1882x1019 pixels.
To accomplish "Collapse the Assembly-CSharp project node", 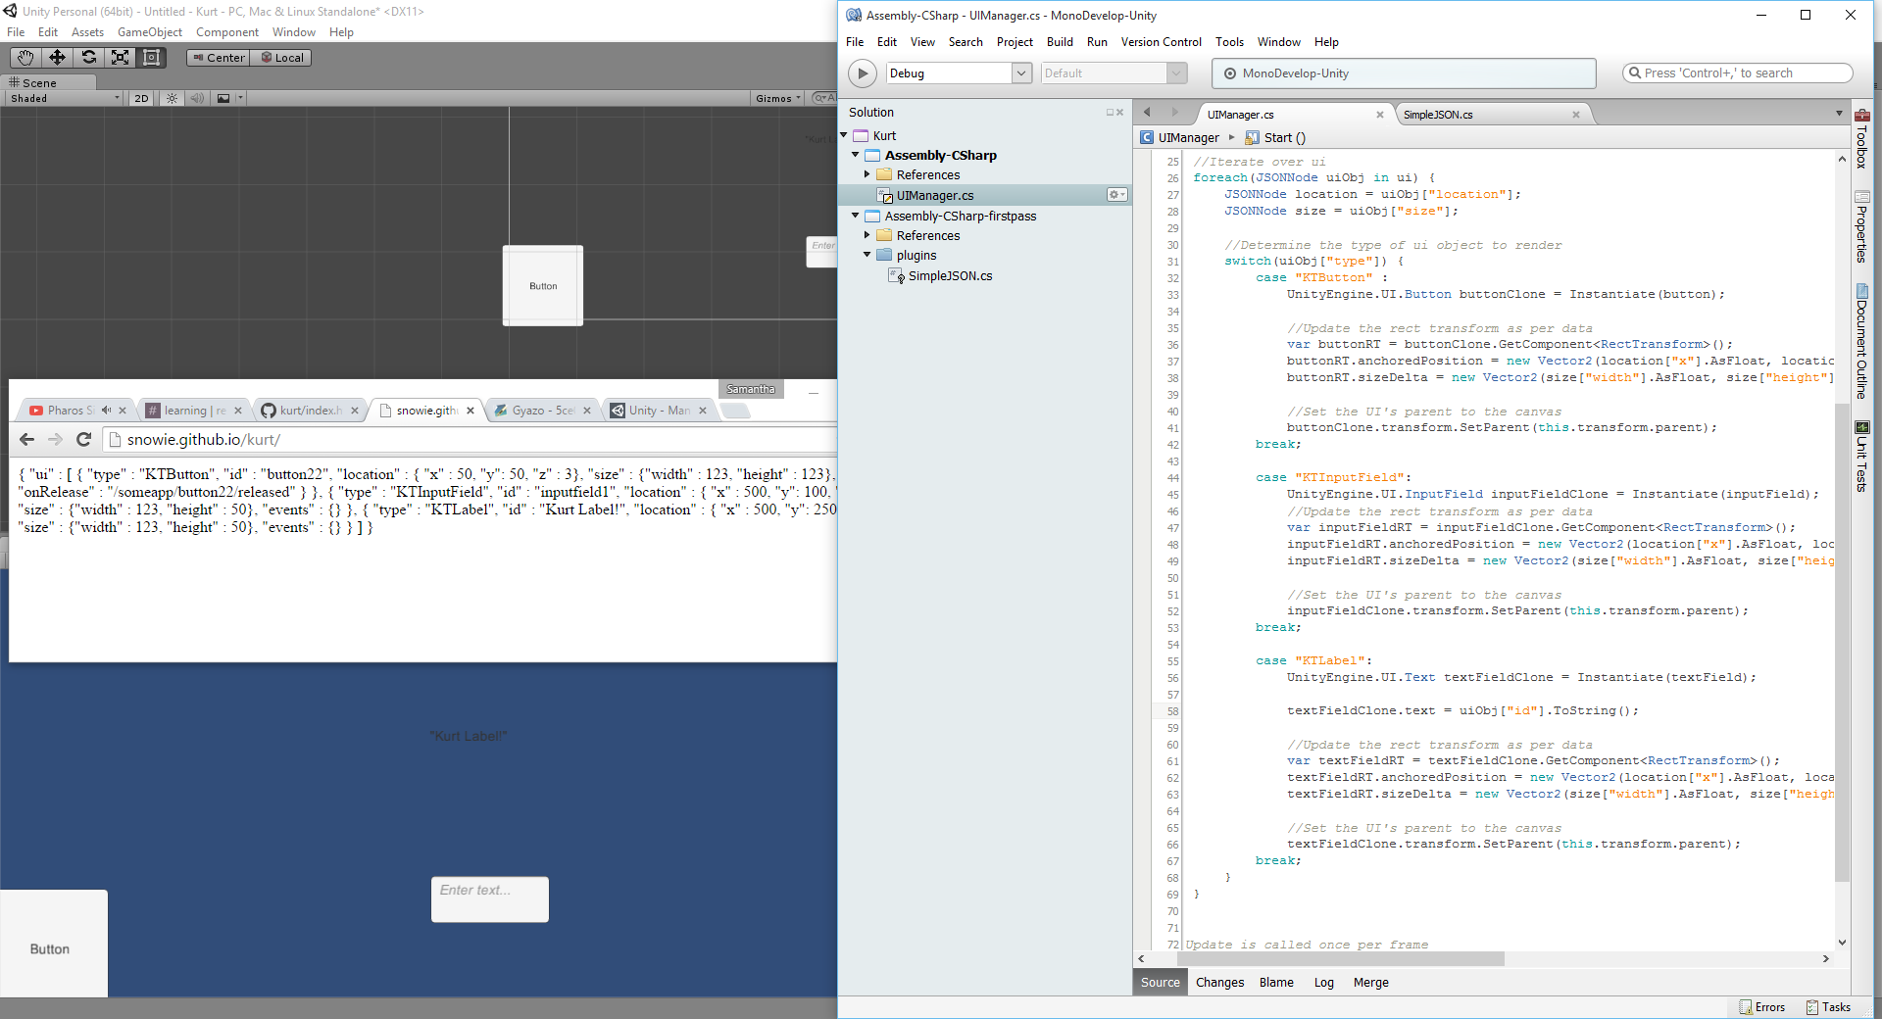I will coord(856,155).
